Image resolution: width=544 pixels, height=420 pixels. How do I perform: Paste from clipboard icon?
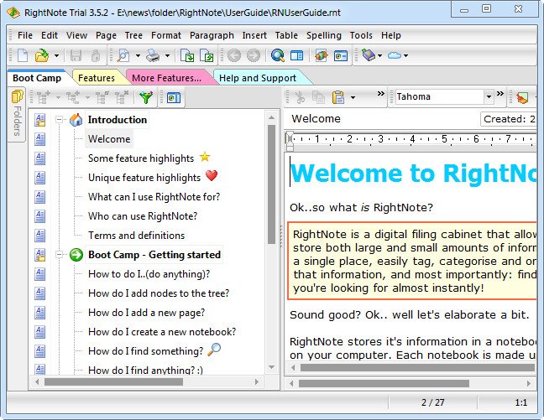pos(338,97)
